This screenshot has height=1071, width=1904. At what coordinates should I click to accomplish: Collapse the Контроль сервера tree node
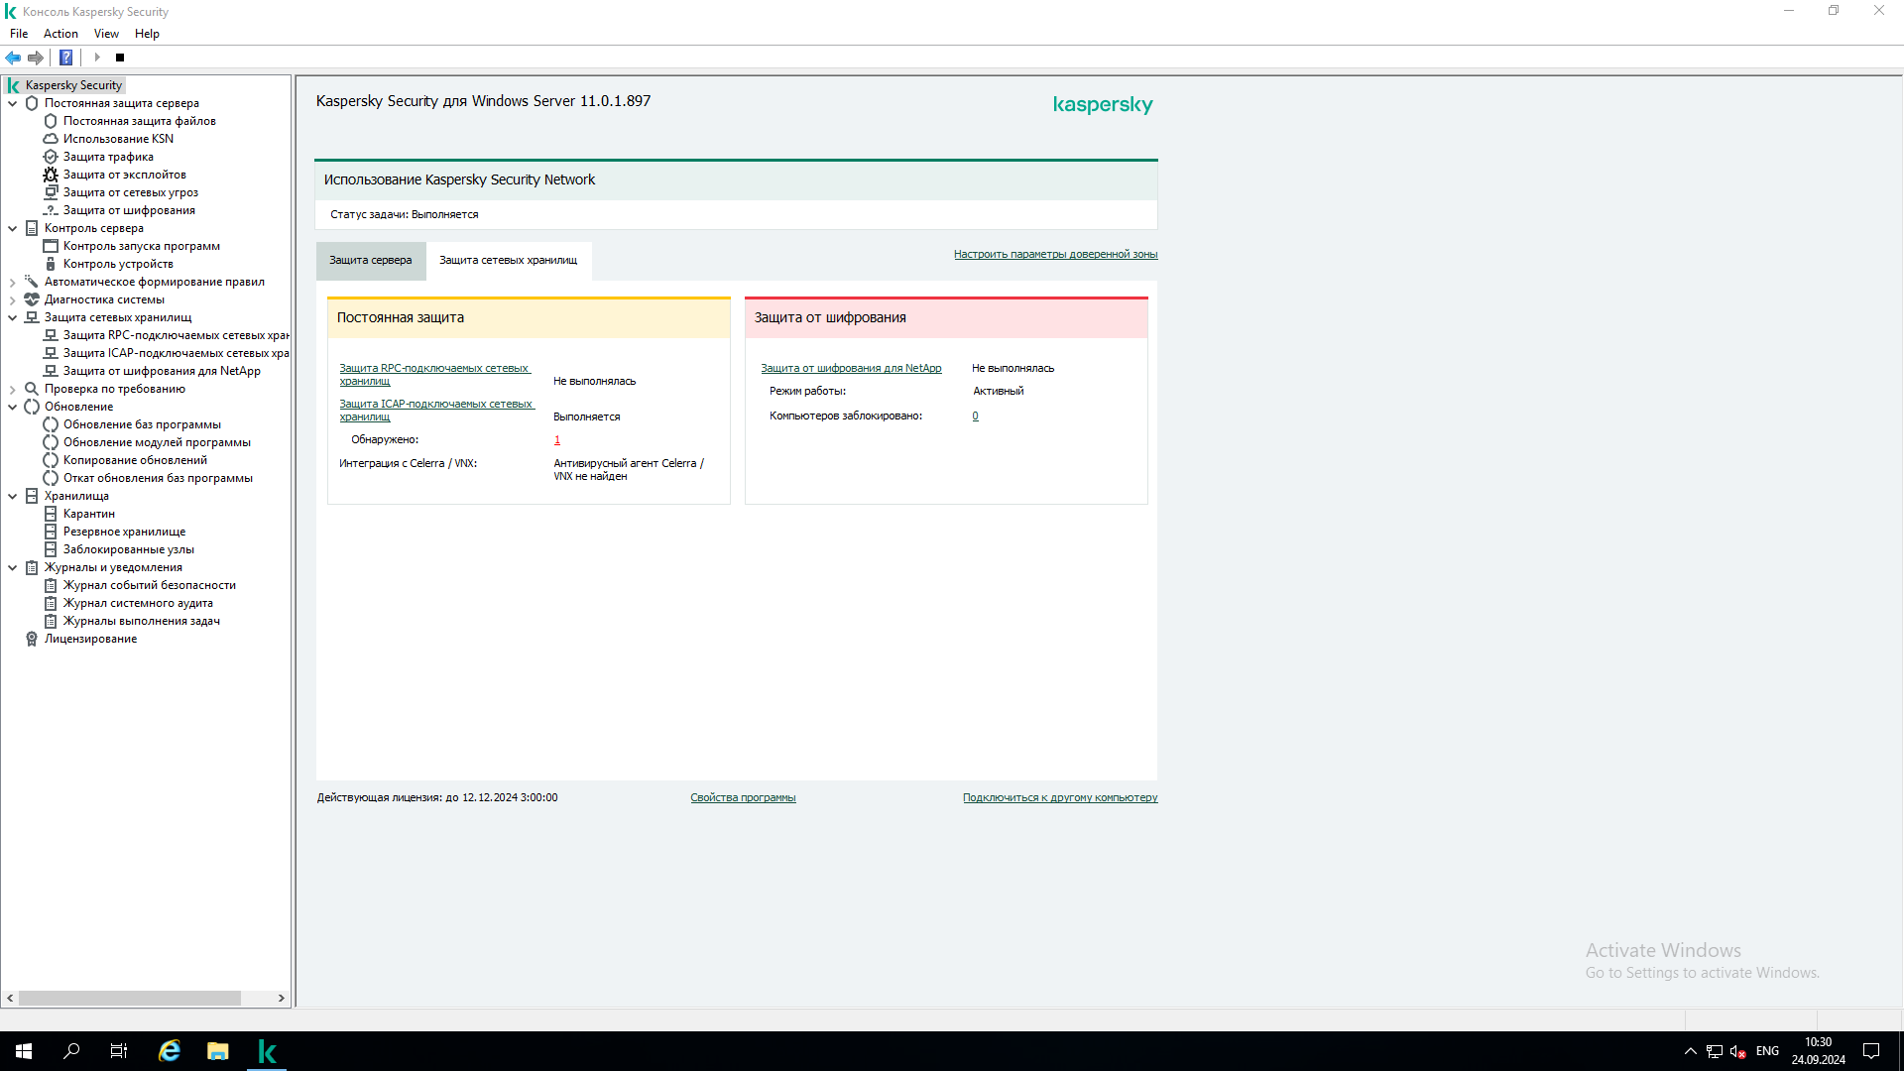(13, 228)
